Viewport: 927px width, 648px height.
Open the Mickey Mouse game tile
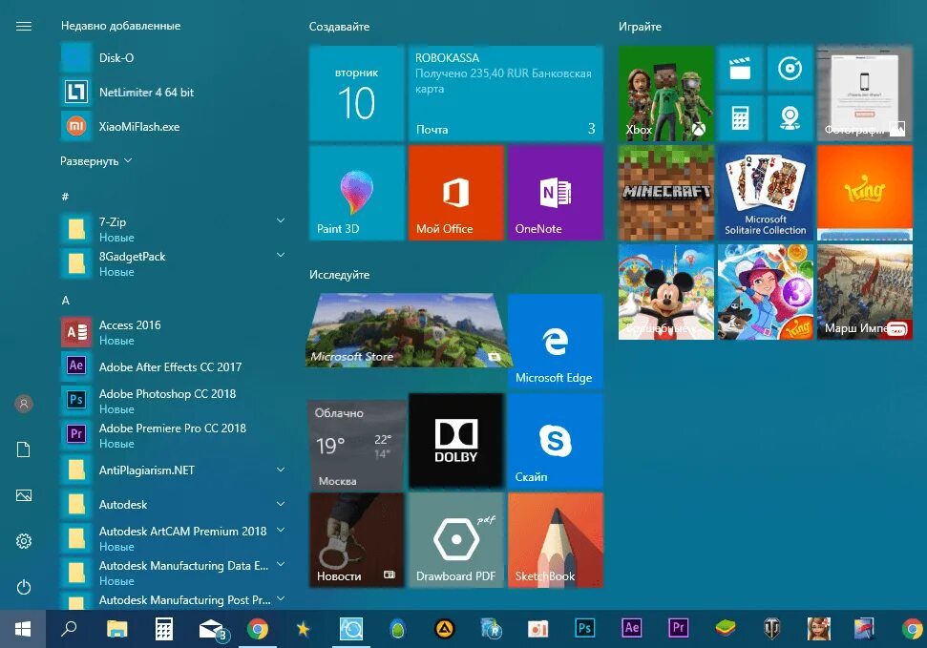(666, 292)
